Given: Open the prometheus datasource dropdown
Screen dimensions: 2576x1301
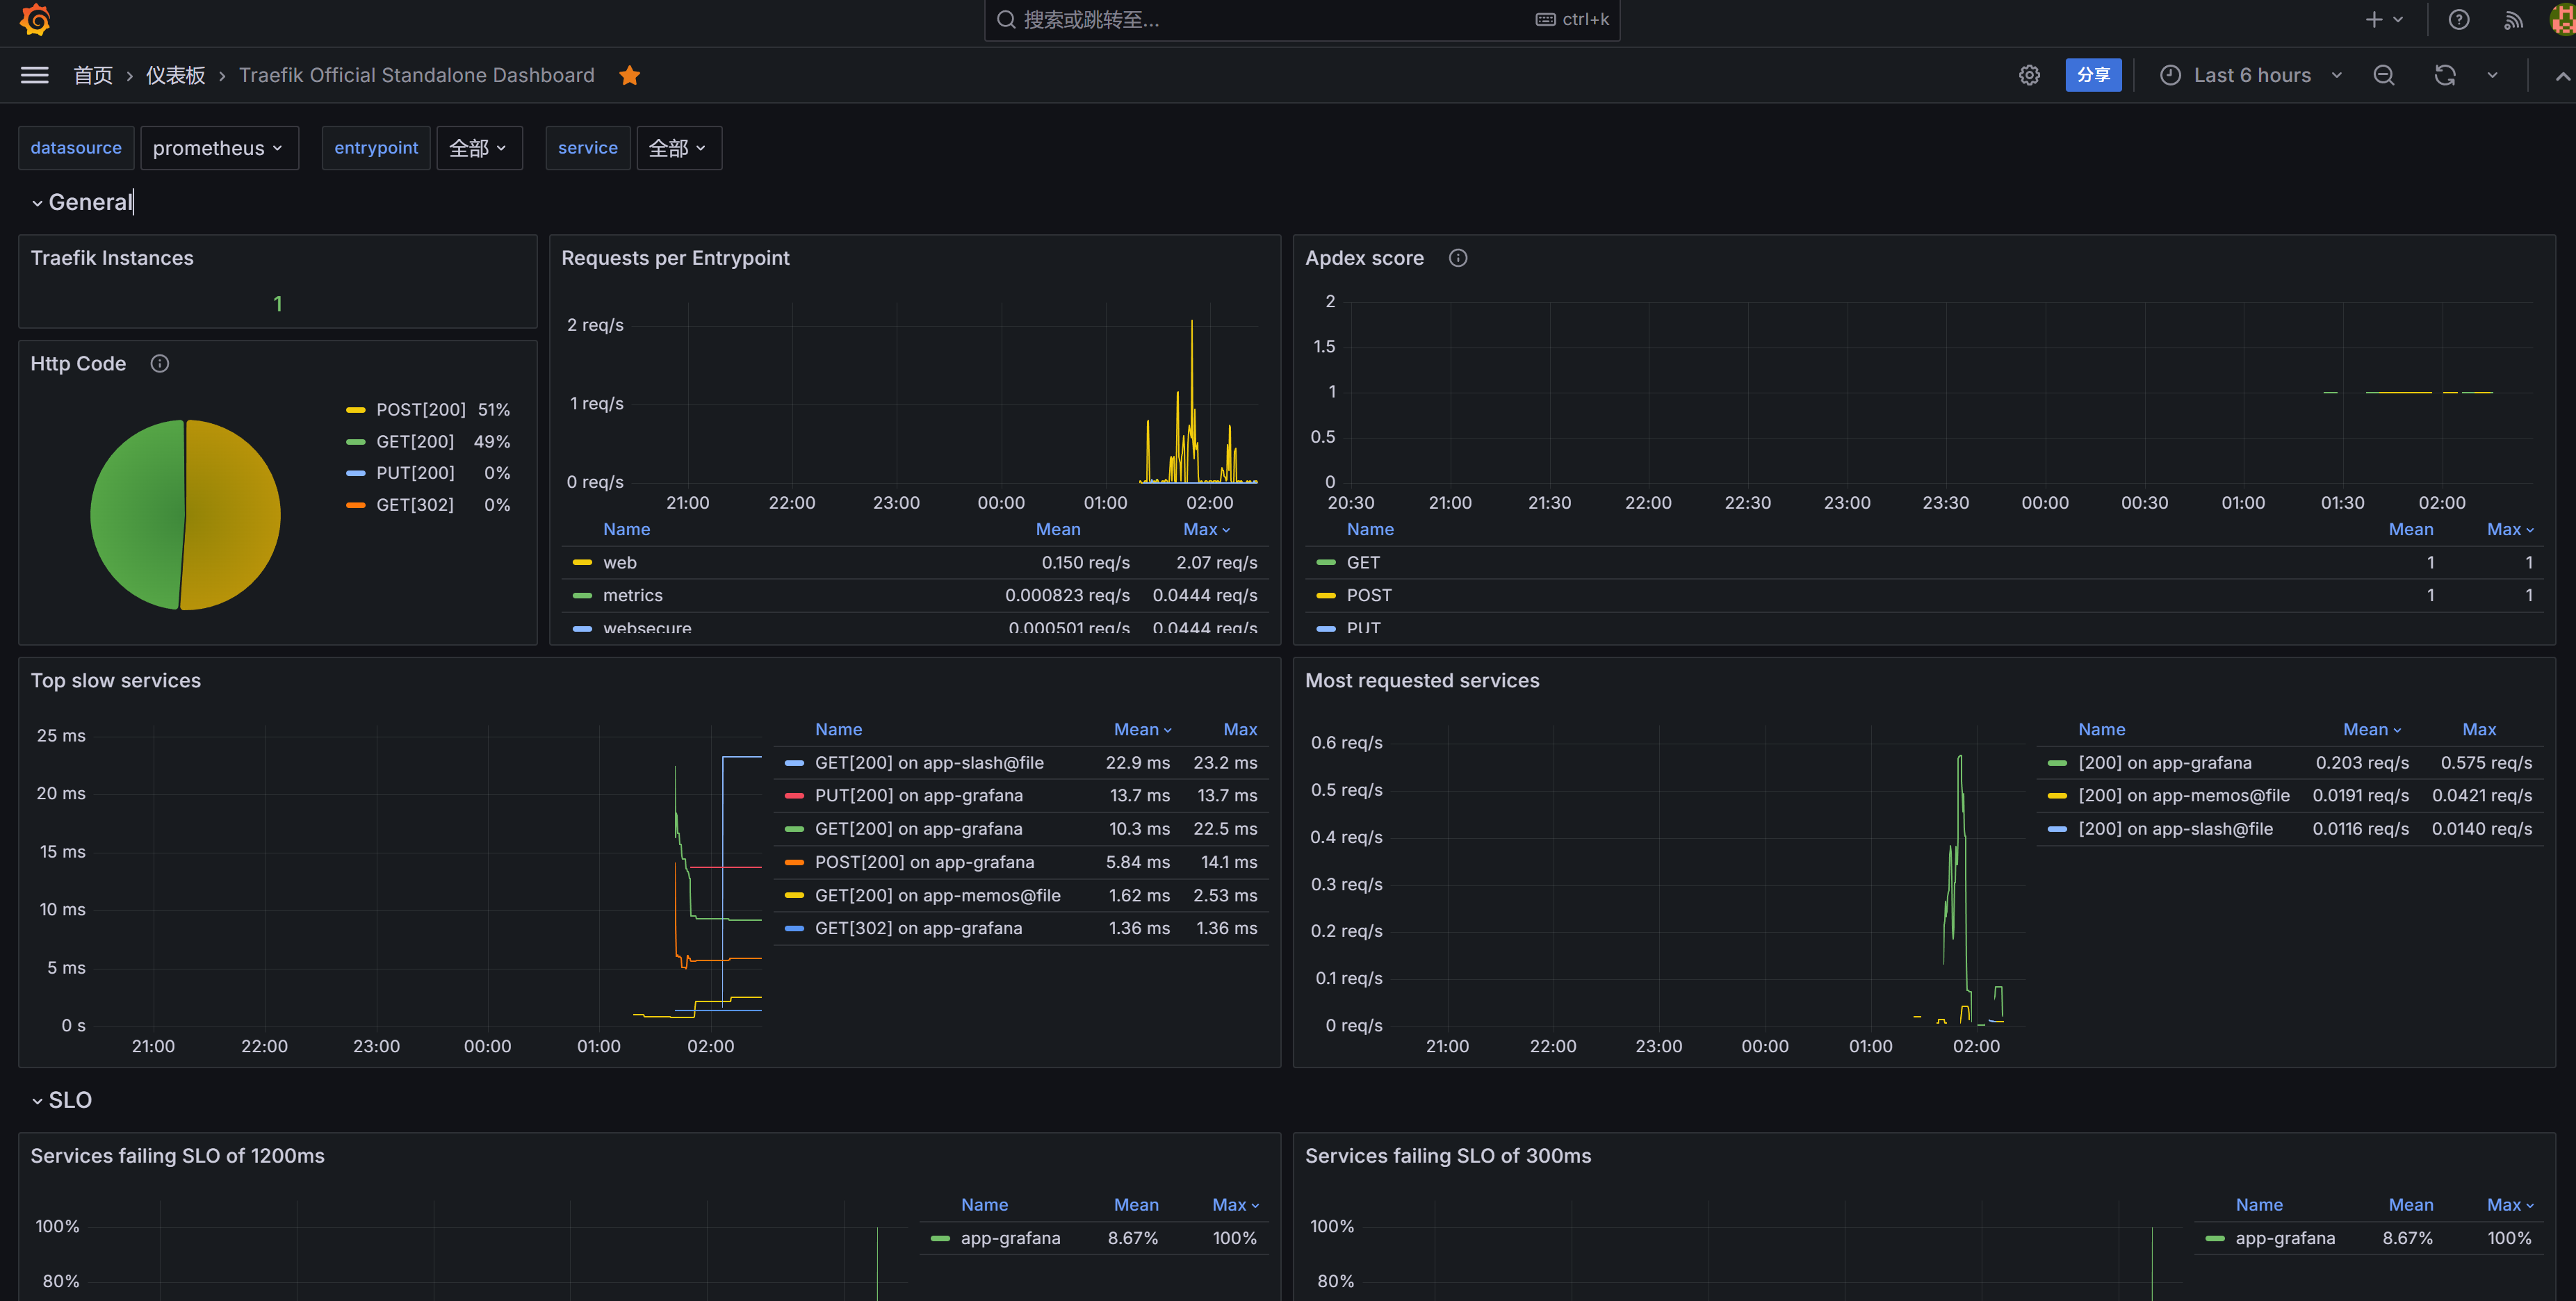Looking at the screenshot, I should tap(218, 148).
